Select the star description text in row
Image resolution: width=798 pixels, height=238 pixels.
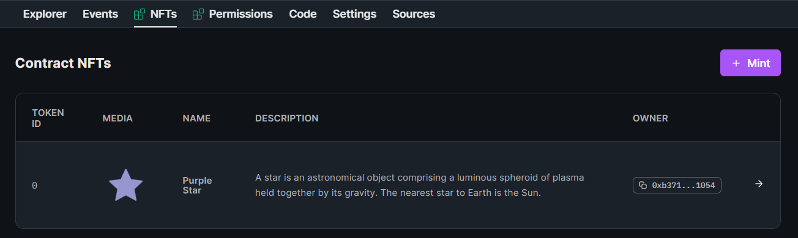pos(420,185)
